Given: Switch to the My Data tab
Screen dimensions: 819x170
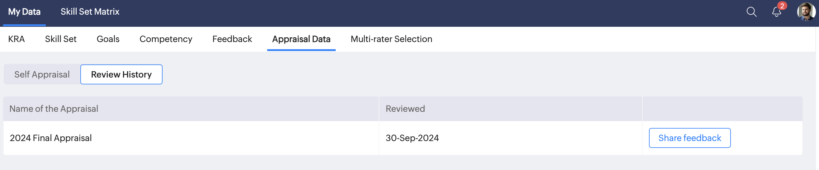Looking at the screenshot, I should (x=24, y=12).
